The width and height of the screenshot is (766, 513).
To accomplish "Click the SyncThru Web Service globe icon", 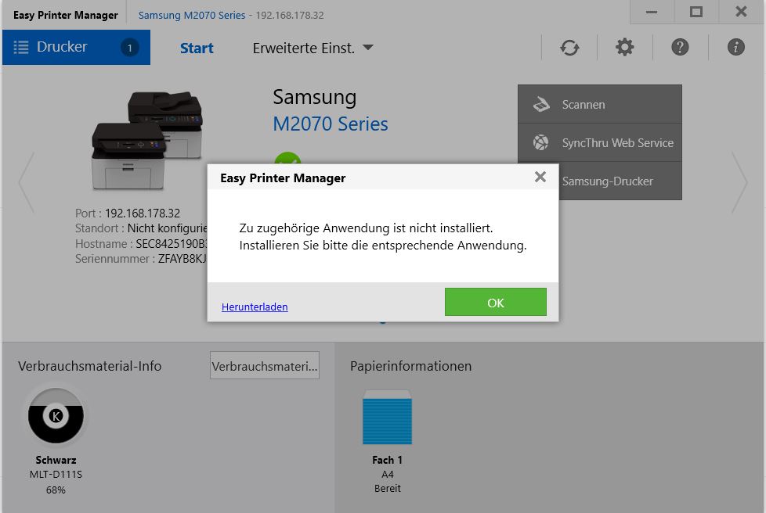I will click(540, 142).
